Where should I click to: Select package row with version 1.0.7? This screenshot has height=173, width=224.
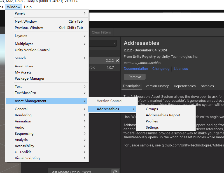[104, 67]
